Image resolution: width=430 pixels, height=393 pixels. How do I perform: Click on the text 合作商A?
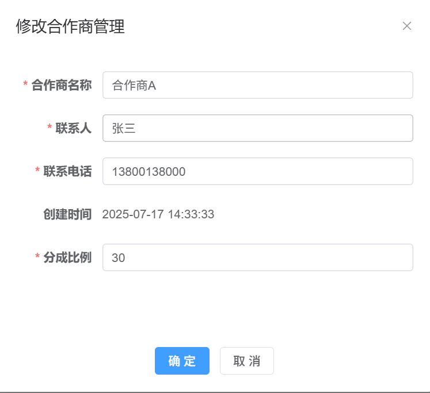click(x=134, y=85)
